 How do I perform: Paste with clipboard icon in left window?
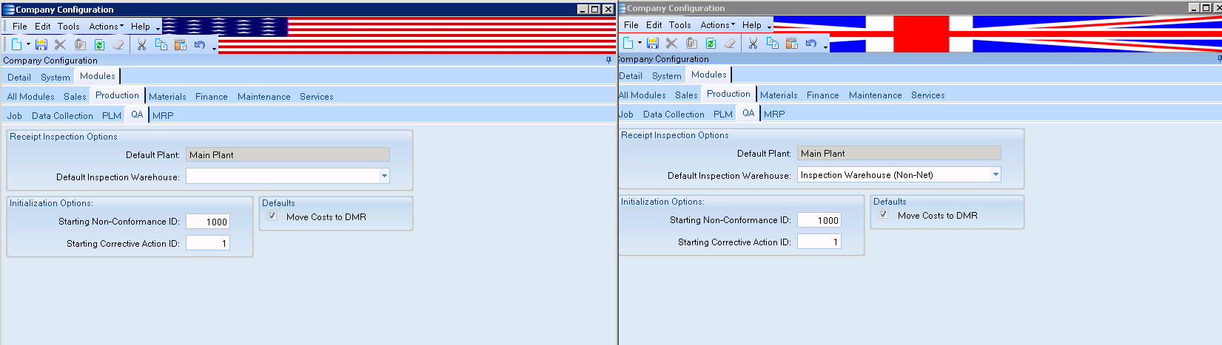click(x=180, y=44)
